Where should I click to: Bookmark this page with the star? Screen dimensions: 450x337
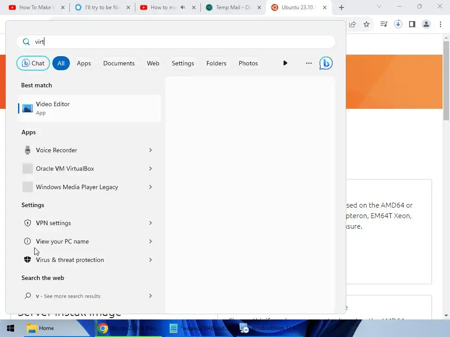tap(367, 25)
